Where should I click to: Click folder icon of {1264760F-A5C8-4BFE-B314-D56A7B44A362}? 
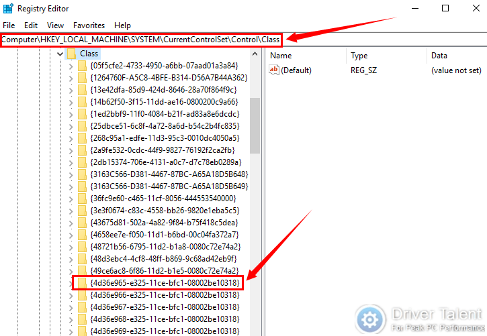coord(82,78)
